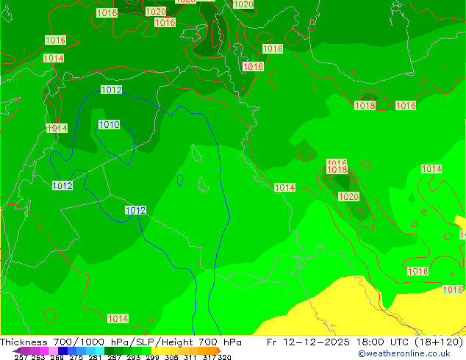Click the 269 legend value
This screenshot has height=360, width=466.
tap(57, 357)
